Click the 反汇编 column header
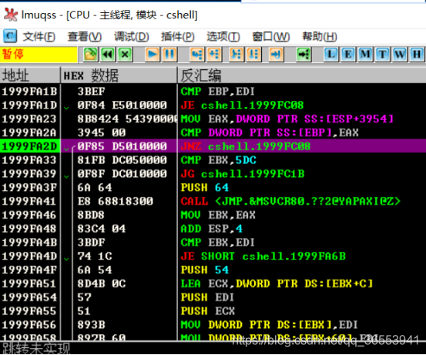Viewport: 426px width, 355px height. [301, 75]
